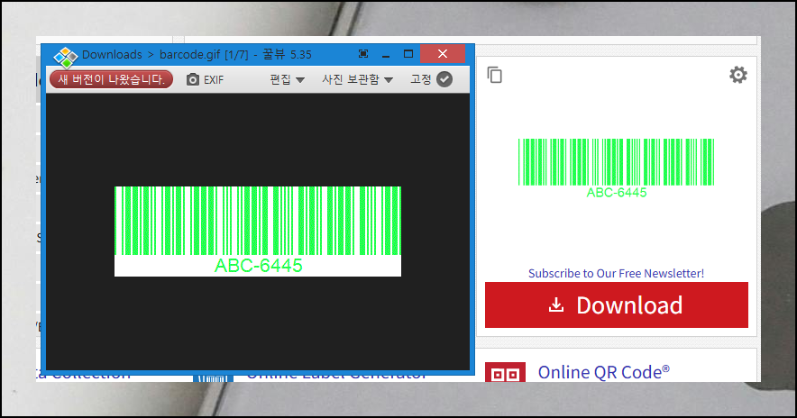
Task: Close the barcode.gif viewer window
Action: pos(443,54)
